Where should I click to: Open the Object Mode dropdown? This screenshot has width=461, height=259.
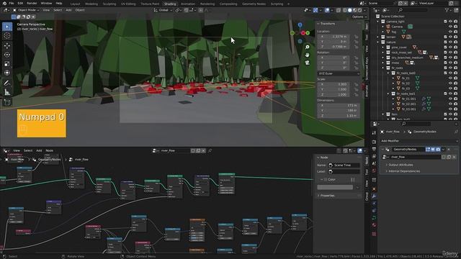(x=26, y=10)
